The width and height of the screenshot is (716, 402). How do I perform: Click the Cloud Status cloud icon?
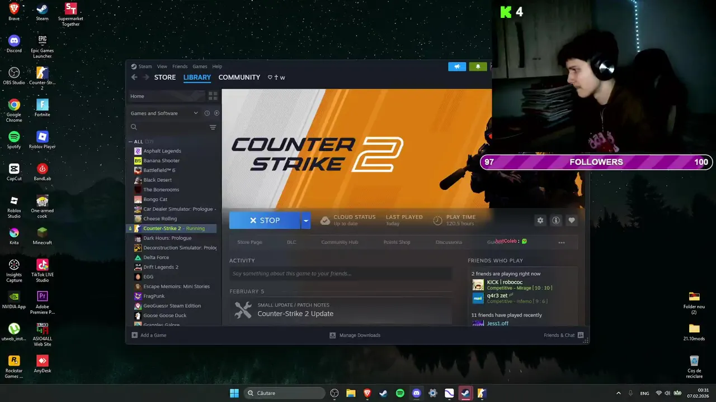[x=325, y=221]
